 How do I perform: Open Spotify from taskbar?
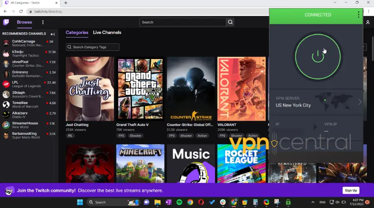(180, 202)
